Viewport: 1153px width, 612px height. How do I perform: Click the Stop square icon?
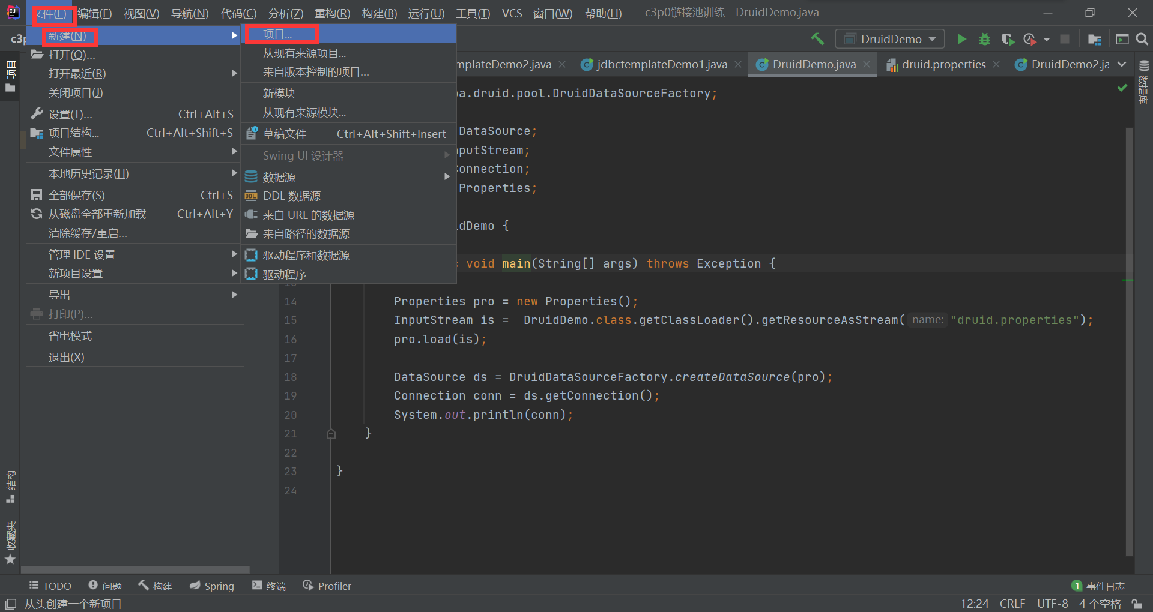(1065, 39)
